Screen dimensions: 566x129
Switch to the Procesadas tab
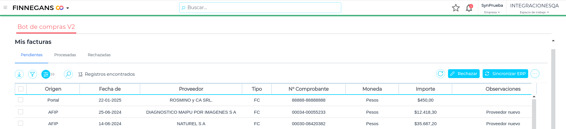tap(65, 55)
